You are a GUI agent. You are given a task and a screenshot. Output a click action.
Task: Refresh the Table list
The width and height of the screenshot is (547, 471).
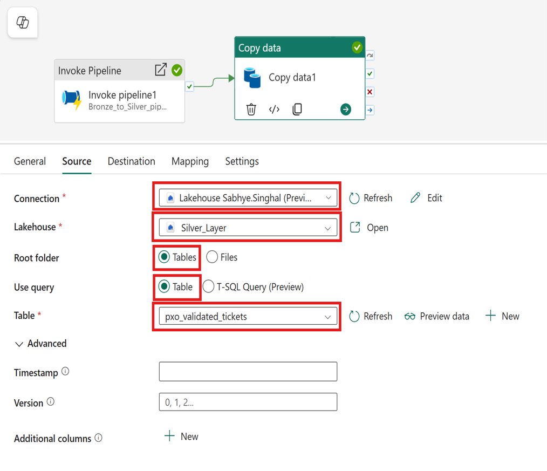pyautogui.click(x=371, y=317)
